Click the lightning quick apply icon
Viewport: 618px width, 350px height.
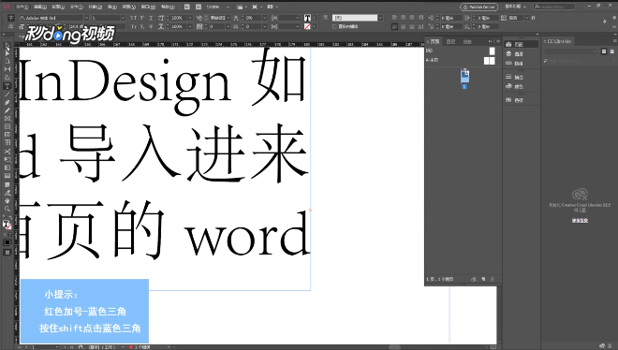coord(605,22)
